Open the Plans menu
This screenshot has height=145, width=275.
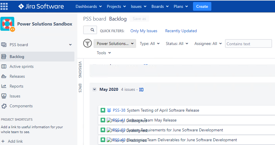pos(181,6)
